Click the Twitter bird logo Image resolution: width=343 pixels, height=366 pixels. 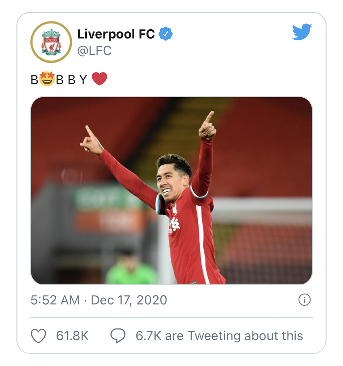pos(302,31)
